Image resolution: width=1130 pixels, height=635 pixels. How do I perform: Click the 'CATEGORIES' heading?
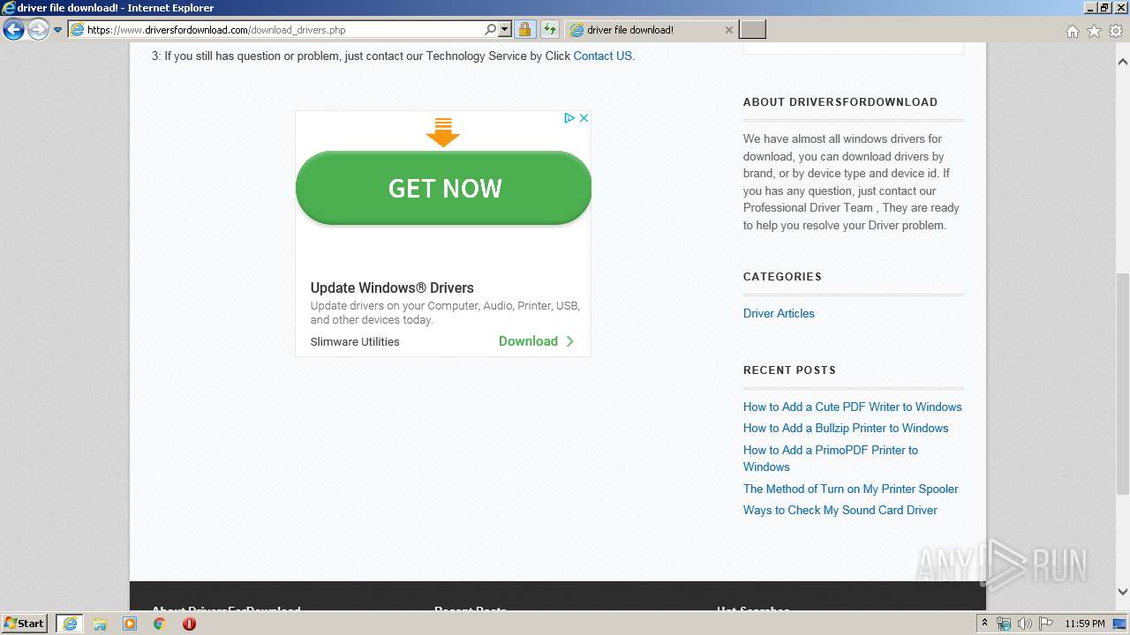pyautogui.click(x=782, y=277)
